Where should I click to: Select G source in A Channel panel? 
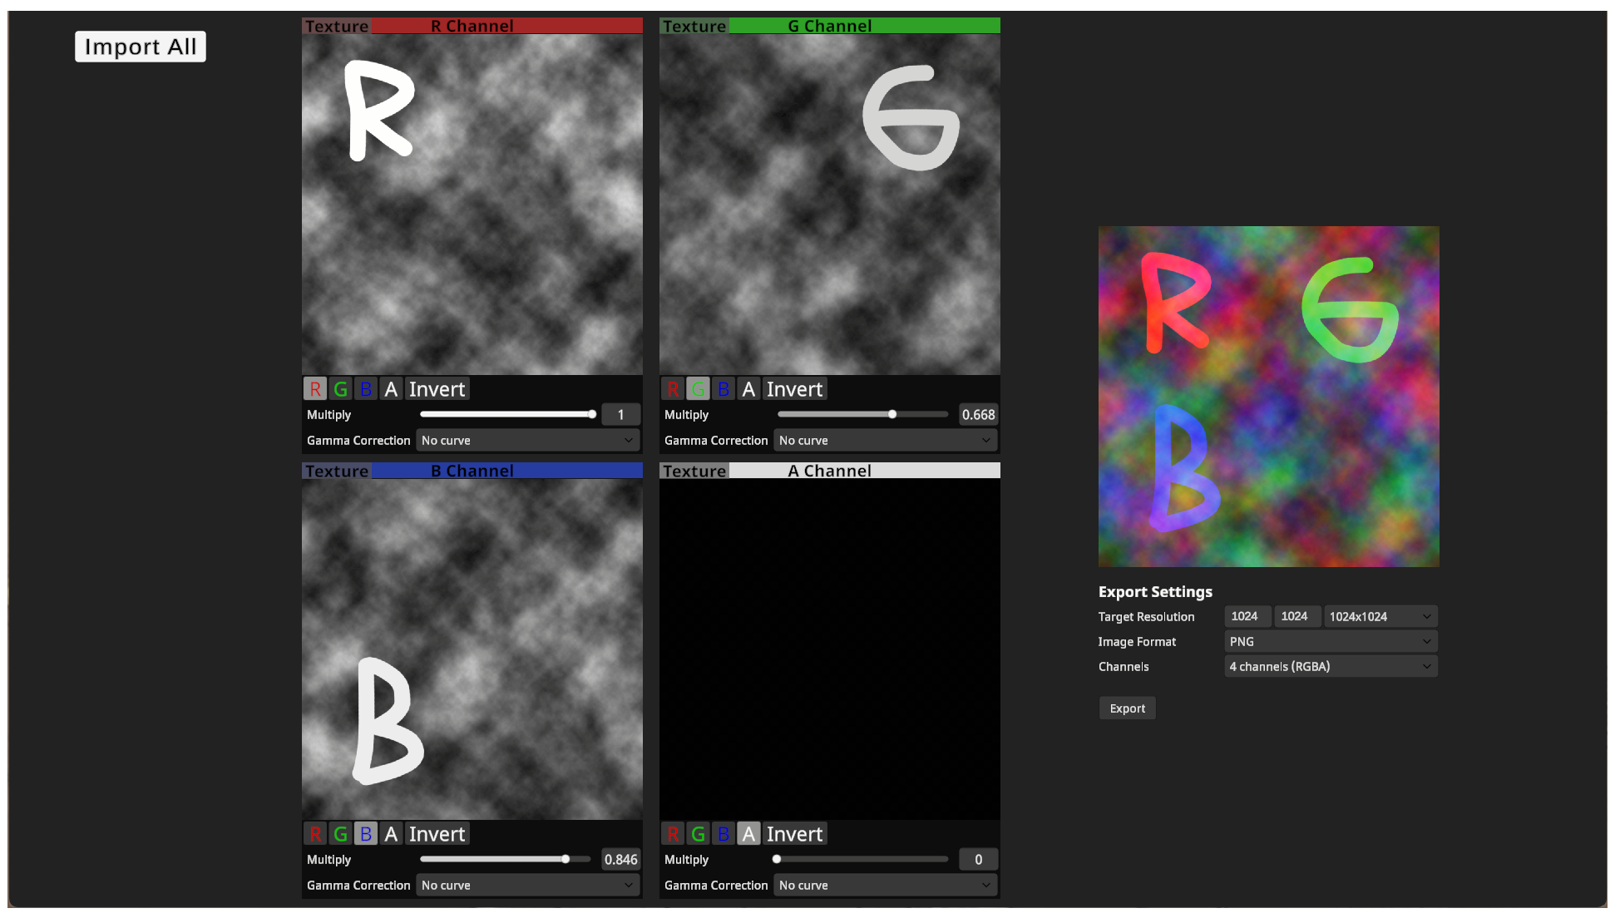(x=698, y=834)
